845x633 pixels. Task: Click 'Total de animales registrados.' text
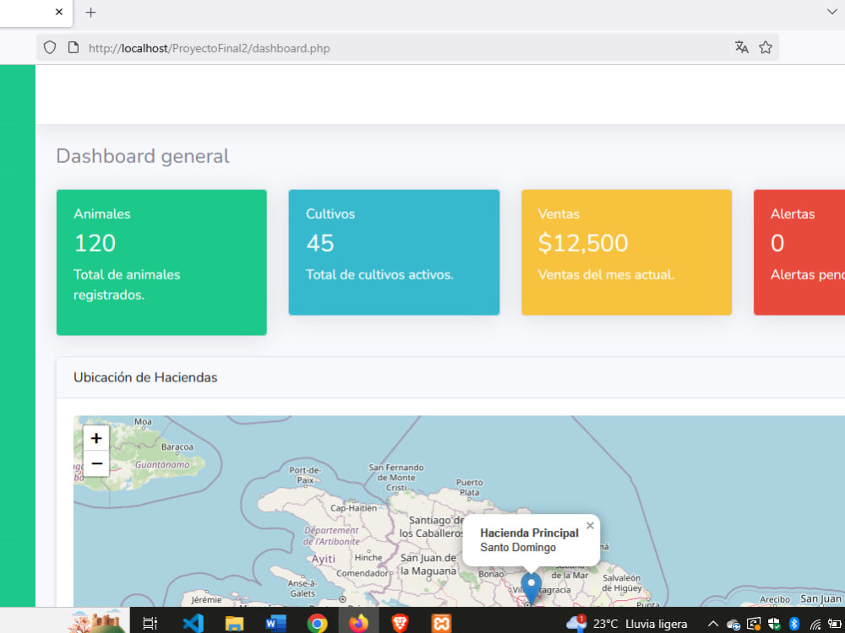[x=128, y=284]
